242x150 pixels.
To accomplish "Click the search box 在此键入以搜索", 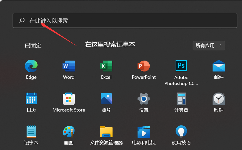I will coord(125,21).
